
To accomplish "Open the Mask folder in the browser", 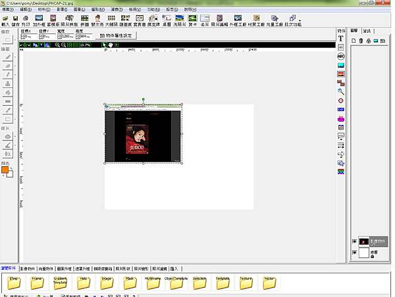I will 130,283.
